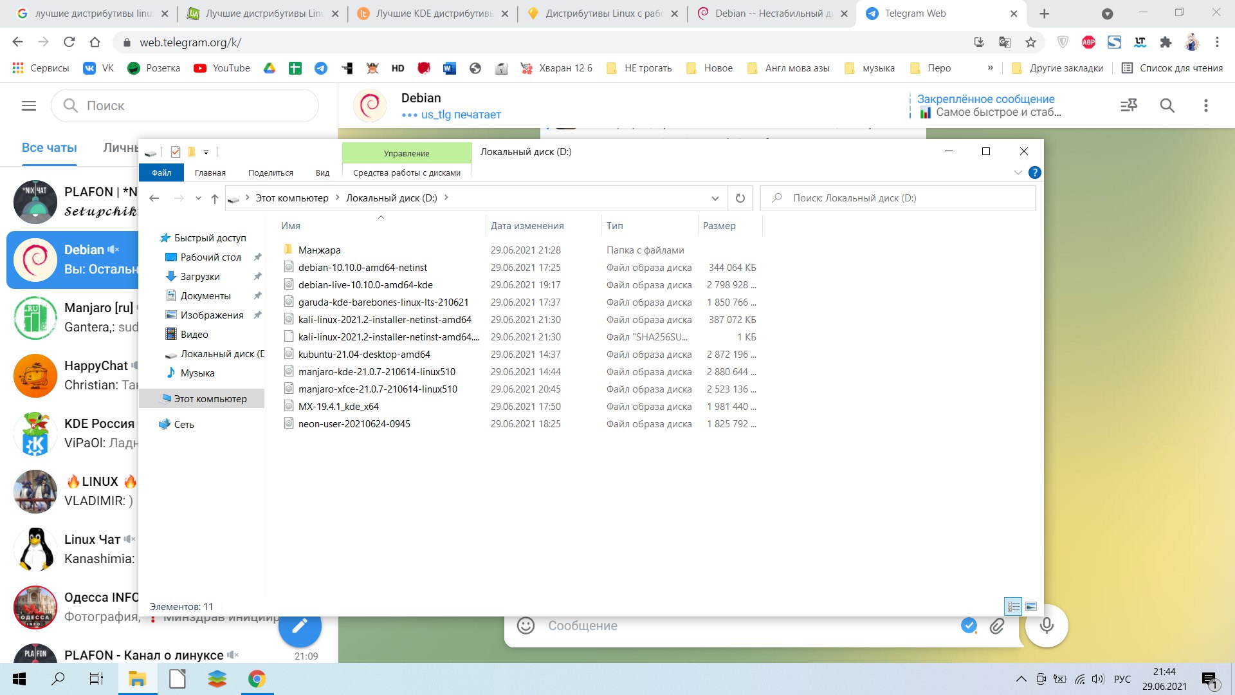This screenshot has height=695, width=1235.
Task: Switch to large thumbnails view icon
Action: pos(1031,606)
